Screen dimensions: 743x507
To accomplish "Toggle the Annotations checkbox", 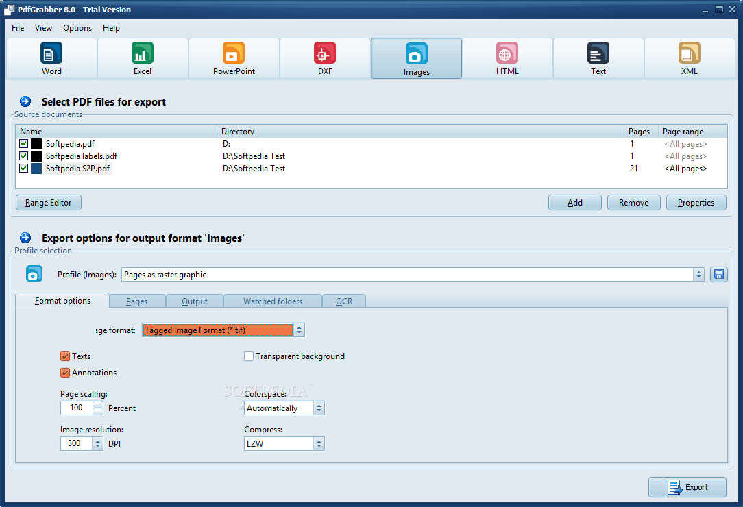I will coord(65,373).
